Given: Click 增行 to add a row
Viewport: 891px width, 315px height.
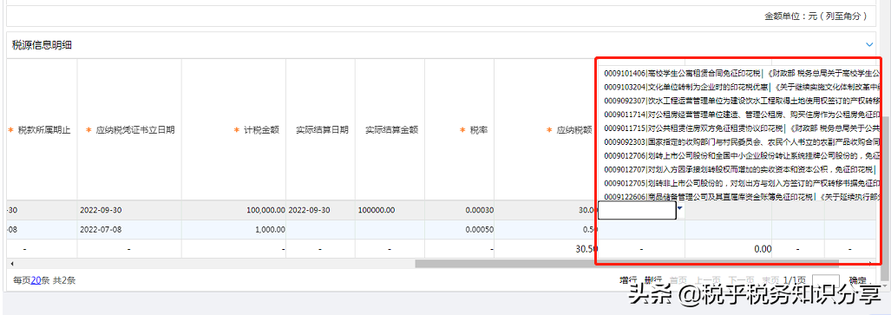Looking at the screenshot, I should coord(627,280).
